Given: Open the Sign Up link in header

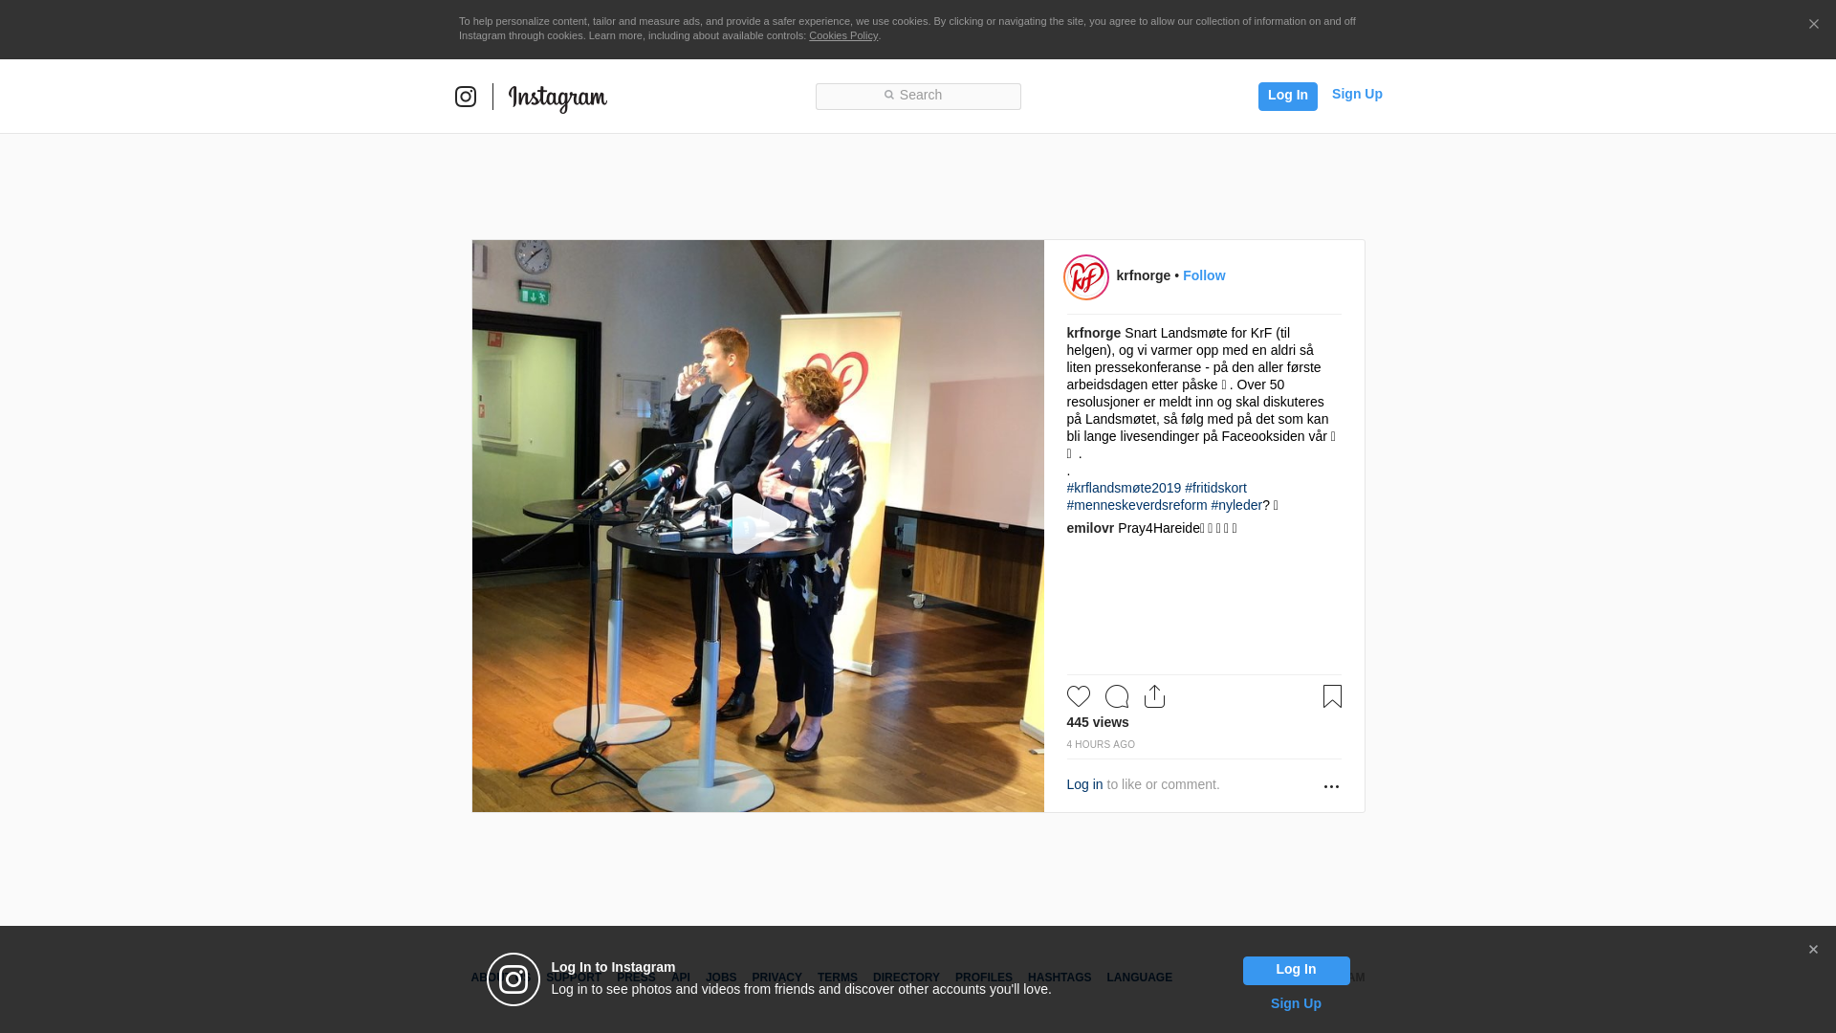Looking at the screenshot, I should (x=1357, y=94).
